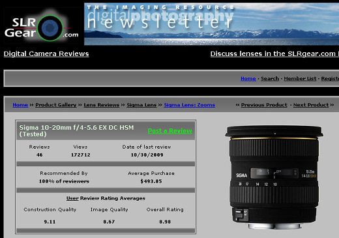Open Sigma Lens breadcrumb link
Viewport: 339px width, 238px height.
(x=141, y=105)
